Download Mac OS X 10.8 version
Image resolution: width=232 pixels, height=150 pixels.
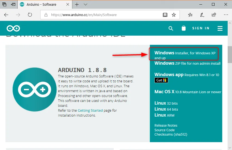pos(188,92)
